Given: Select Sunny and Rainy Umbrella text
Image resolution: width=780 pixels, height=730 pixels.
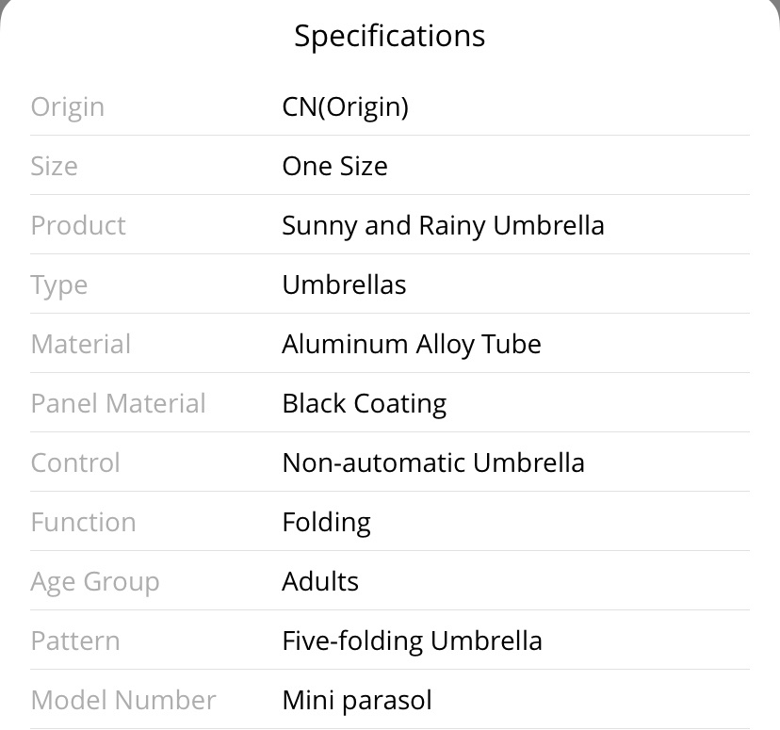Looking at the screenshot, I should point(444,226).
